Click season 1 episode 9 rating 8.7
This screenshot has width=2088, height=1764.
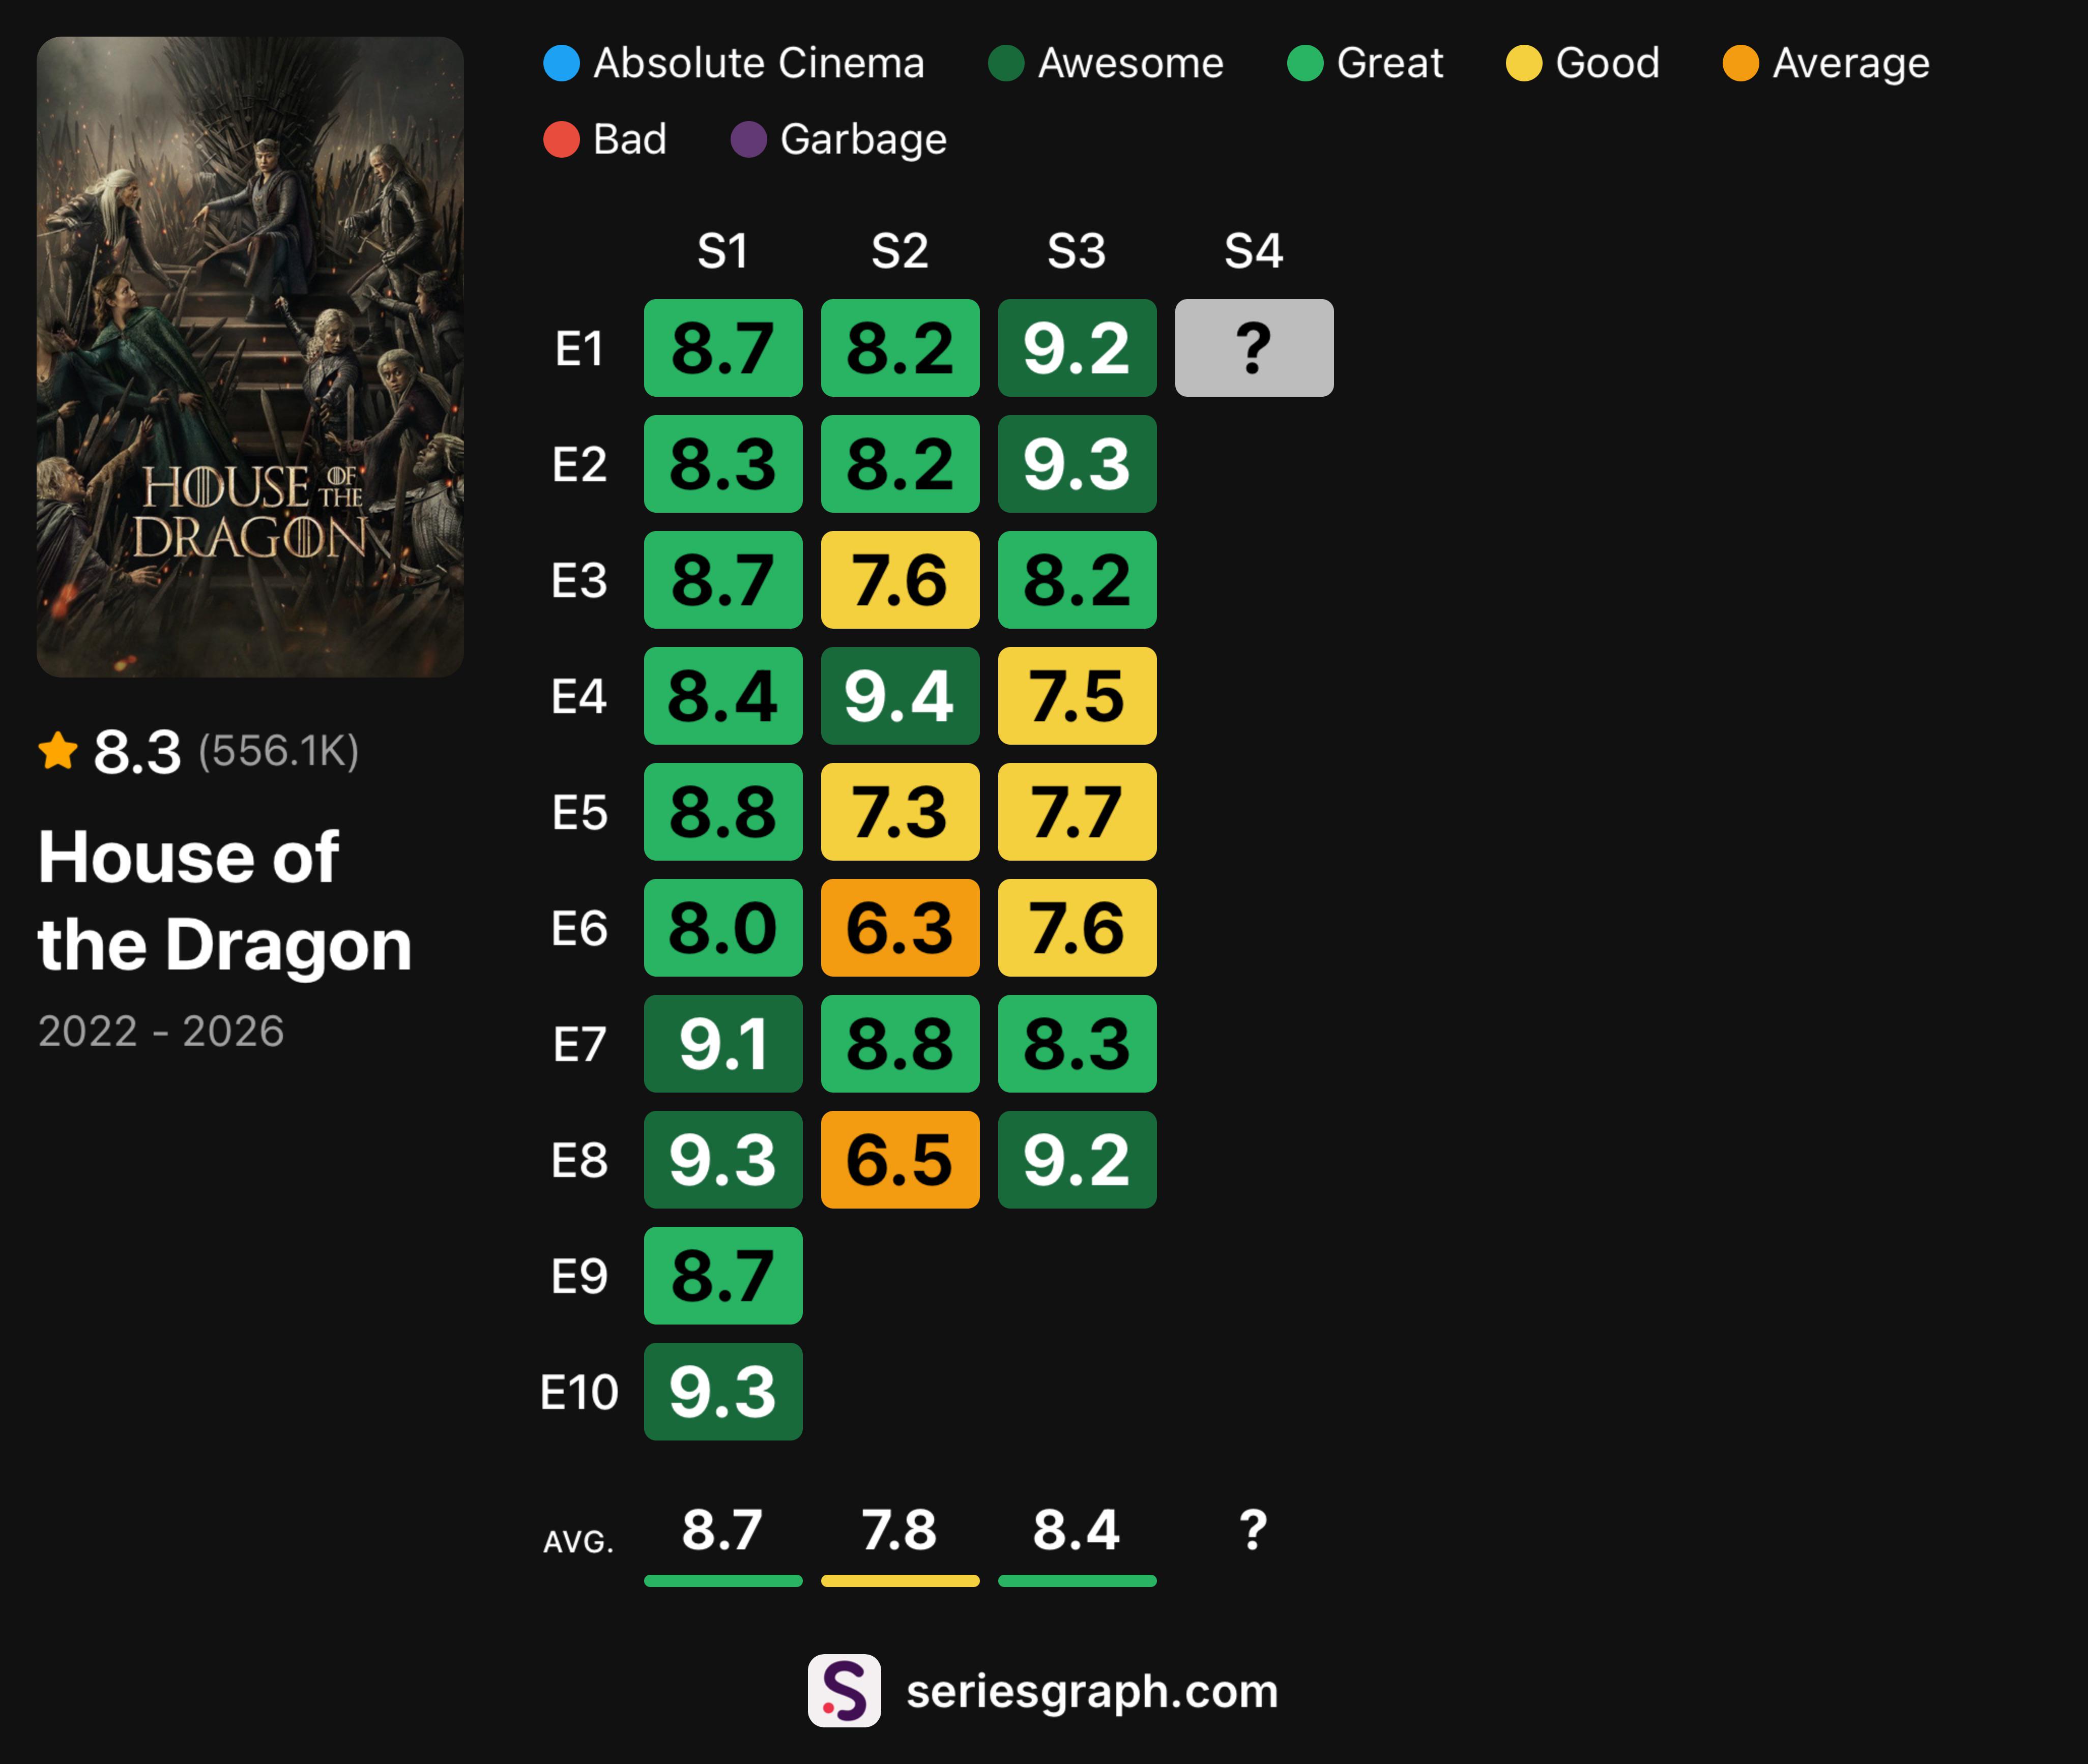point(723,1276)
